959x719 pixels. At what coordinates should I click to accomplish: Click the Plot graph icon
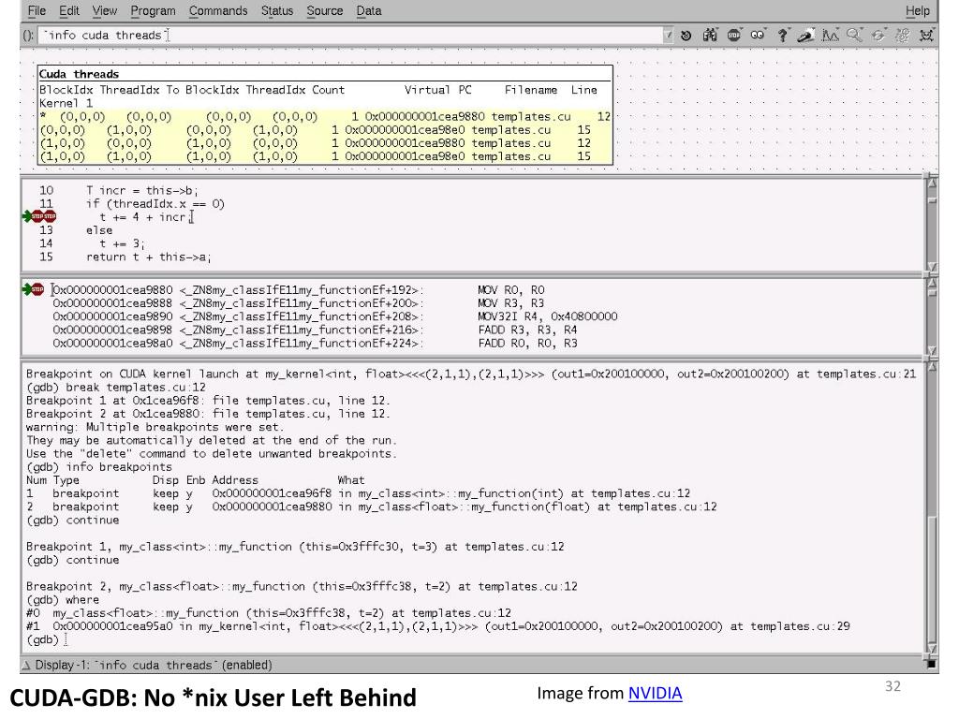(830, 36)
